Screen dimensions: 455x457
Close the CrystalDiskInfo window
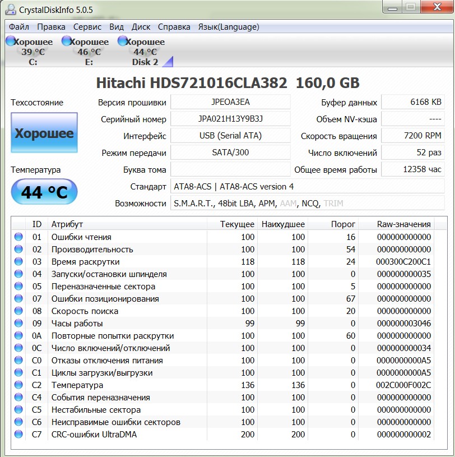(437, 7)
